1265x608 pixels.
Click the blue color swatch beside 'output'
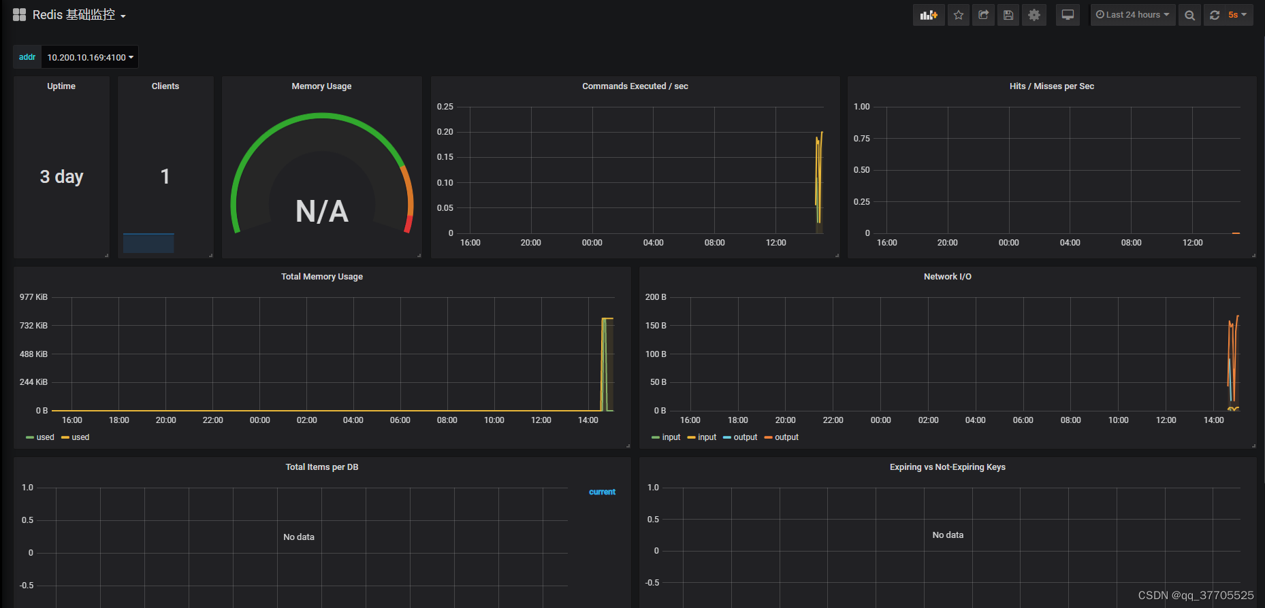coord(727,437)
